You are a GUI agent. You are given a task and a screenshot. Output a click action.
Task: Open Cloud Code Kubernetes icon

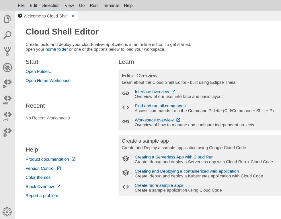coord(7,132)
